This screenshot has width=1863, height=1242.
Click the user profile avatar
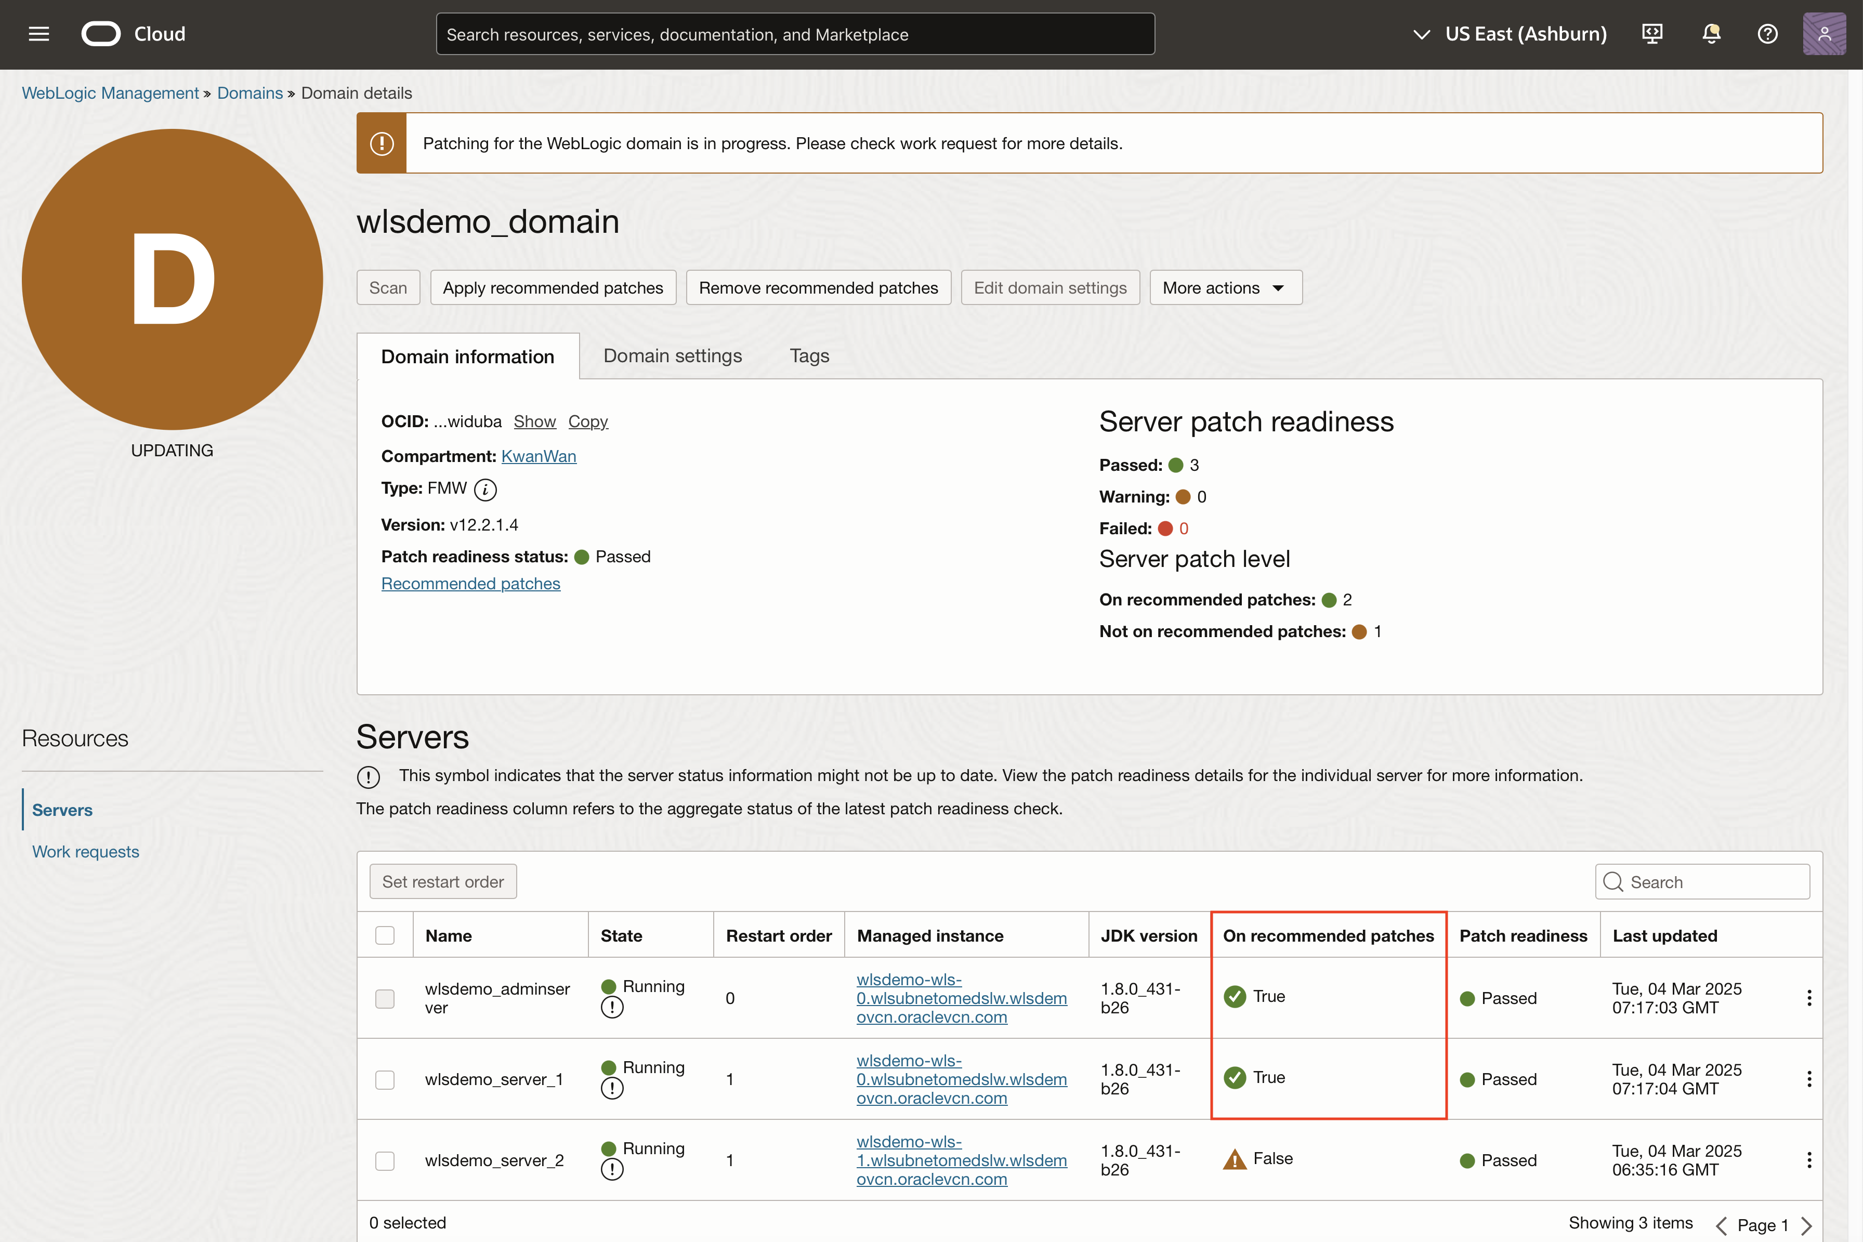point(1823,34)
